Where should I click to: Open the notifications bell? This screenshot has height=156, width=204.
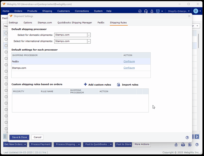(x=152, y=11)
